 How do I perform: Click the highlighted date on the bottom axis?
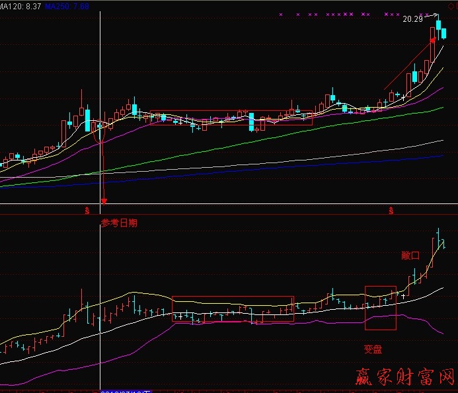coord(126,390)
